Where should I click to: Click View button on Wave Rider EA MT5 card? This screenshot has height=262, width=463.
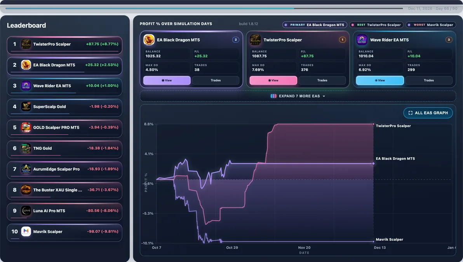coord(380,80)
